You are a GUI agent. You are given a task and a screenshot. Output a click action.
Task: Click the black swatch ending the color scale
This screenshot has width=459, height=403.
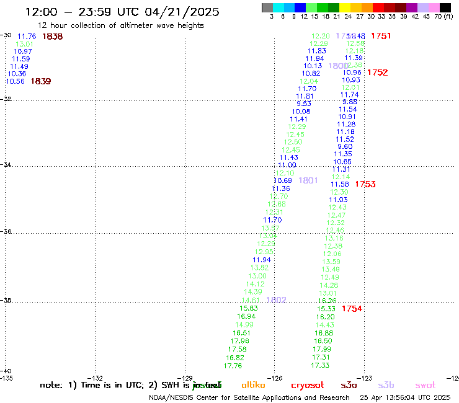point(445,7)
